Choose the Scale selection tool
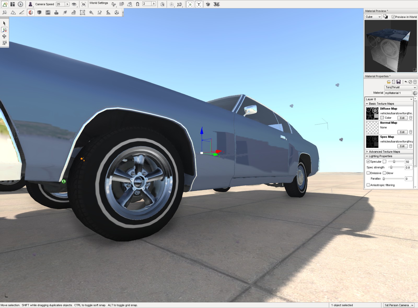418x308 pixels. pos(4,43)
